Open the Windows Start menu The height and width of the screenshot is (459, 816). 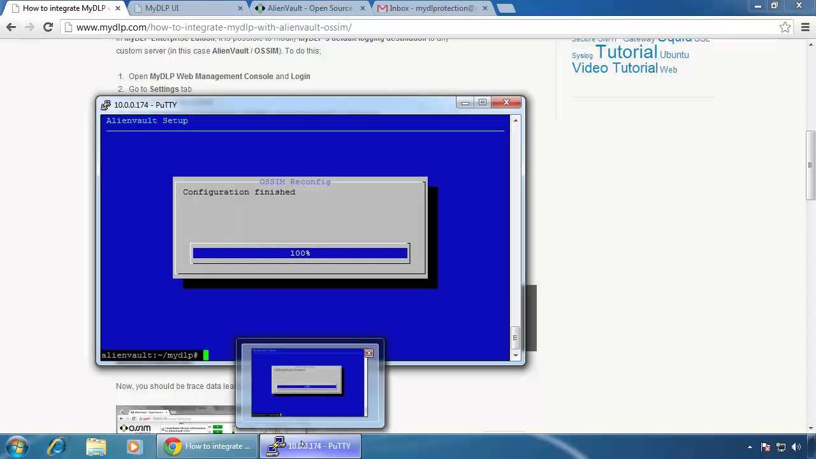[17, 446]
